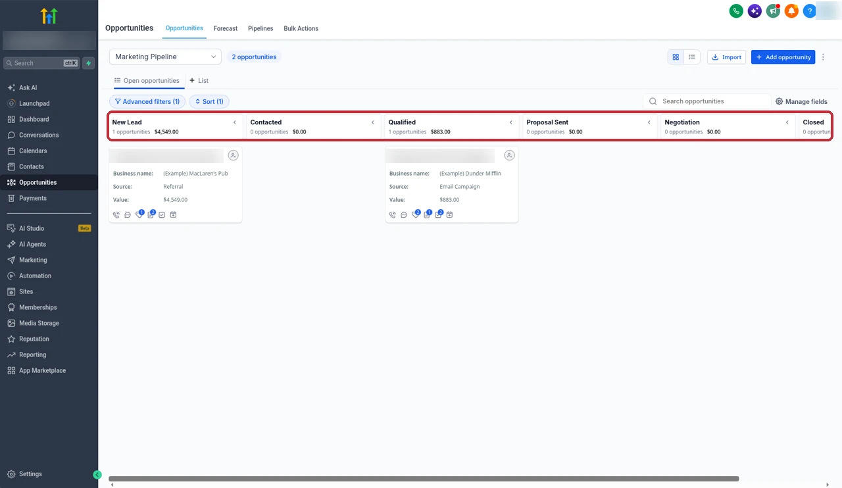Click the green lightning quick actions icon
This screenshot has width=842, height=488.
(x=89, y=63)
